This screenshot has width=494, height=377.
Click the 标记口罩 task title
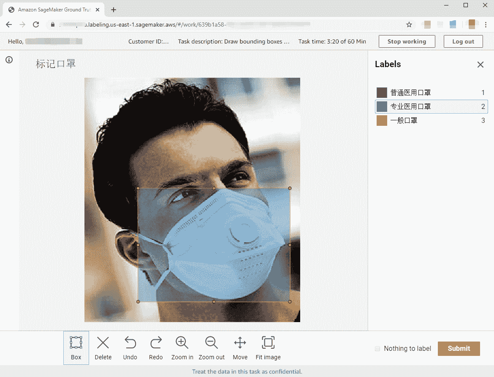[x=55, y=64]
